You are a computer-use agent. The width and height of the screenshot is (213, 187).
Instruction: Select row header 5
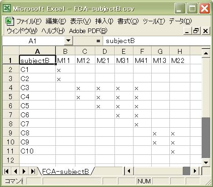coord(10,97)
